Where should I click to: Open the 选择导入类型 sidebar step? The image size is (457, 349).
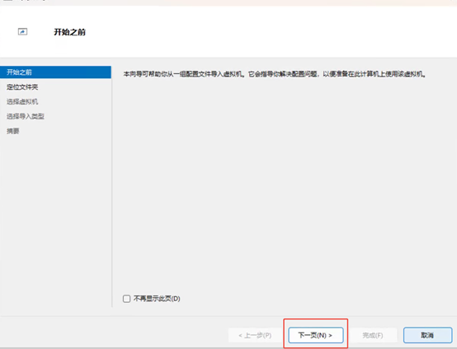click(26, 116)
